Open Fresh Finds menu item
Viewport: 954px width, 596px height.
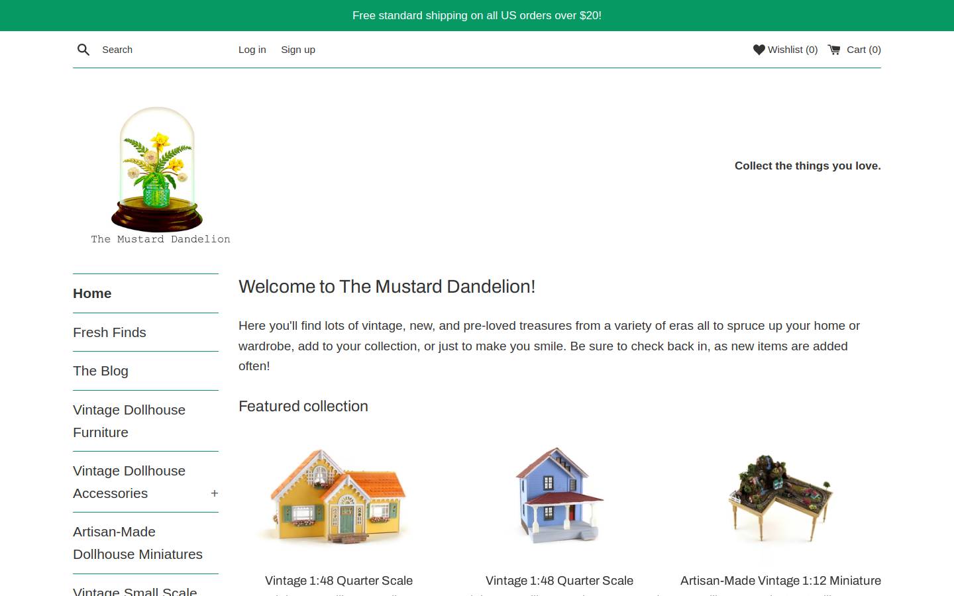(109, 332)
